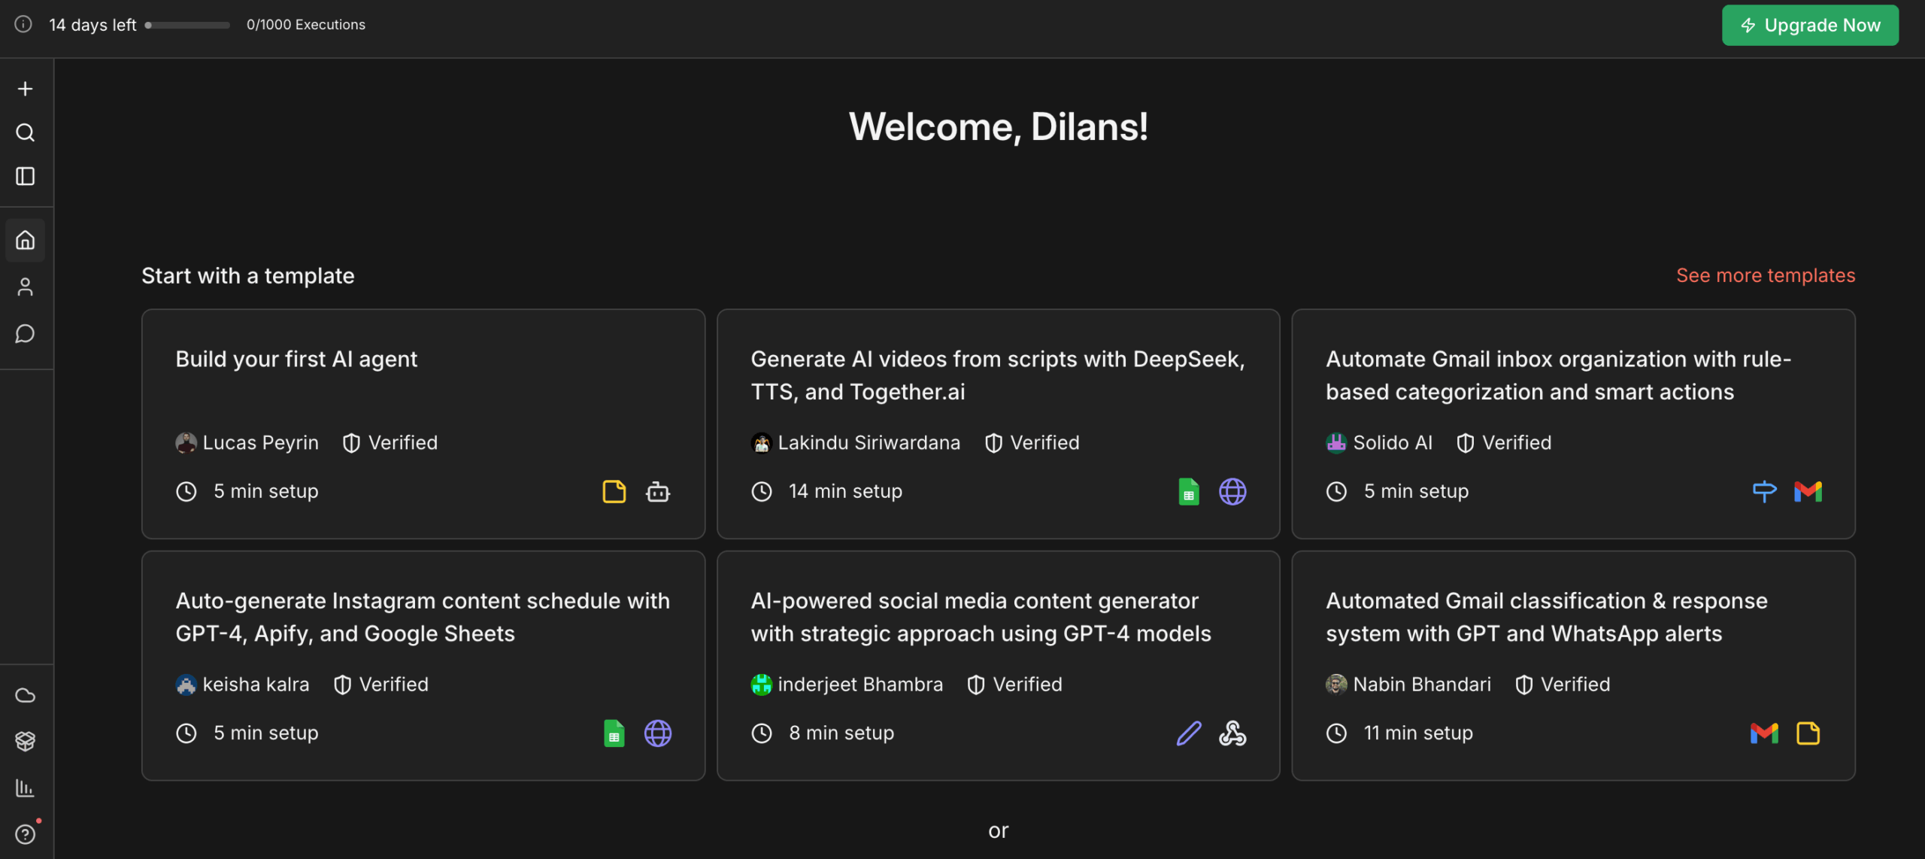The image size is (1925, 859).
Task: Open See more templates link
Action: pos(1766,275)
